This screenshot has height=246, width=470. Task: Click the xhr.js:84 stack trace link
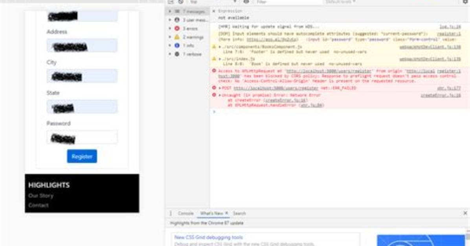click(x=312, y=105)
